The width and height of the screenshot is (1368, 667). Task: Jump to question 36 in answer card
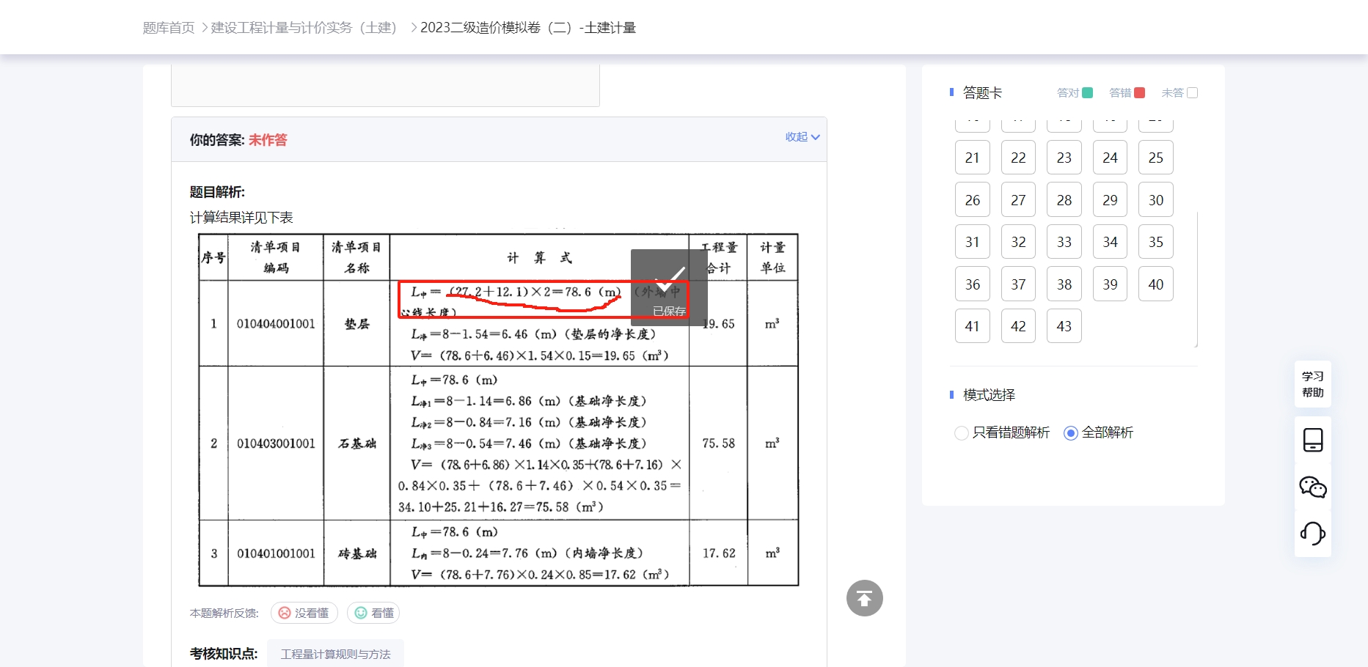pos(973,284)
